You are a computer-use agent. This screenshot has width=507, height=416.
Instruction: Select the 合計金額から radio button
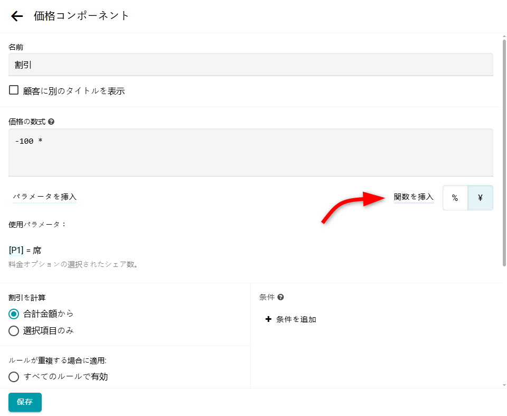click(x=14, y=313)
